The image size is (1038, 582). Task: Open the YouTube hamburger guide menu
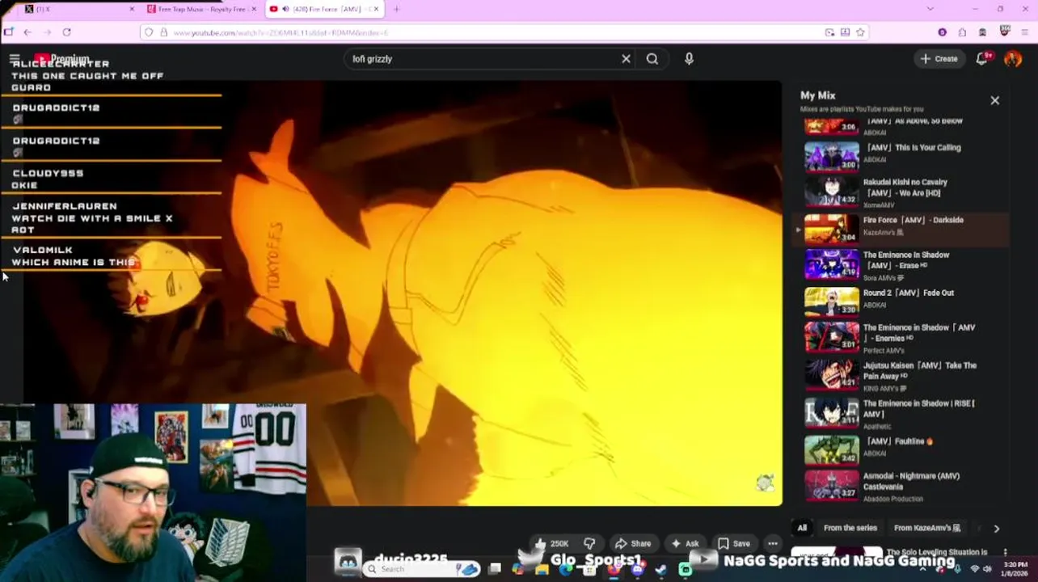pyautogui.click(x=15, y=59)
